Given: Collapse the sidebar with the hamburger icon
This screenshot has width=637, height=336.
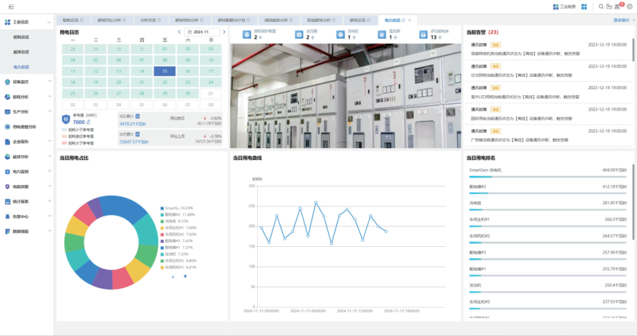Looking at the screenshot, I should 11,6.
